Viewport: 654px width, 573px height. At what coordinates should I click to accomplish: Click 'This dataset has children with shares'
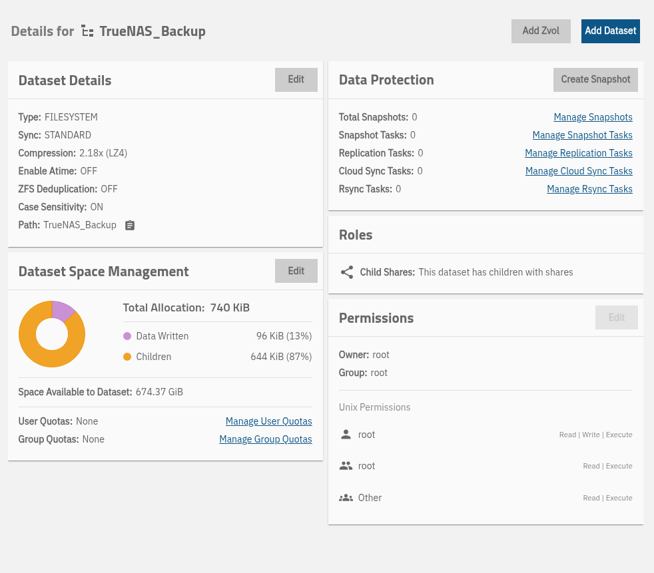click(x=495, y=272)
